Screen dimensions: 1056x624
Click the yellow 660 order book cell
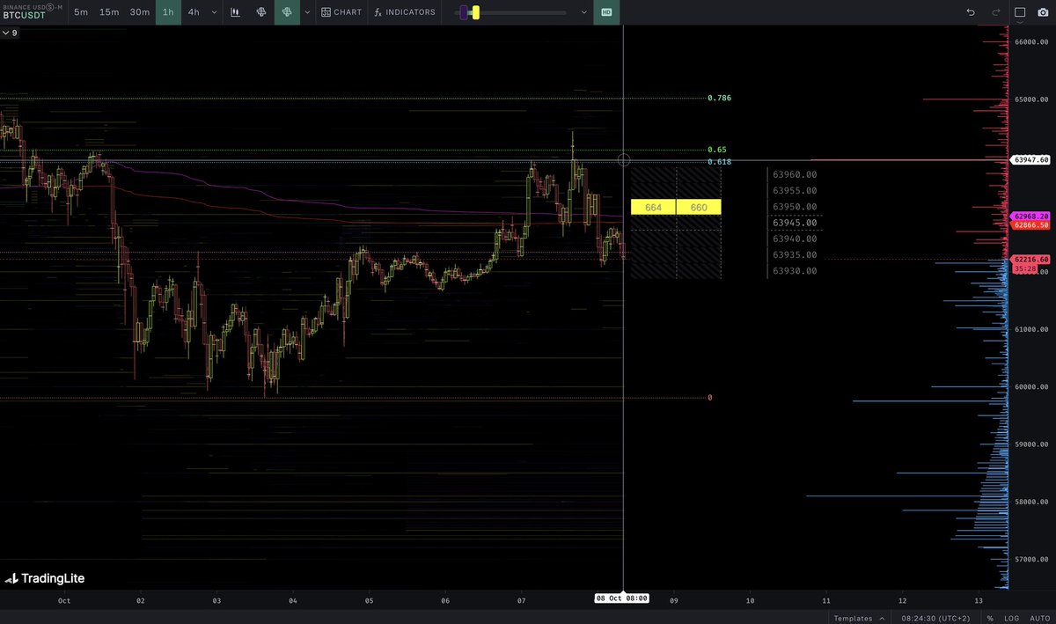click(x=699, y=207)
